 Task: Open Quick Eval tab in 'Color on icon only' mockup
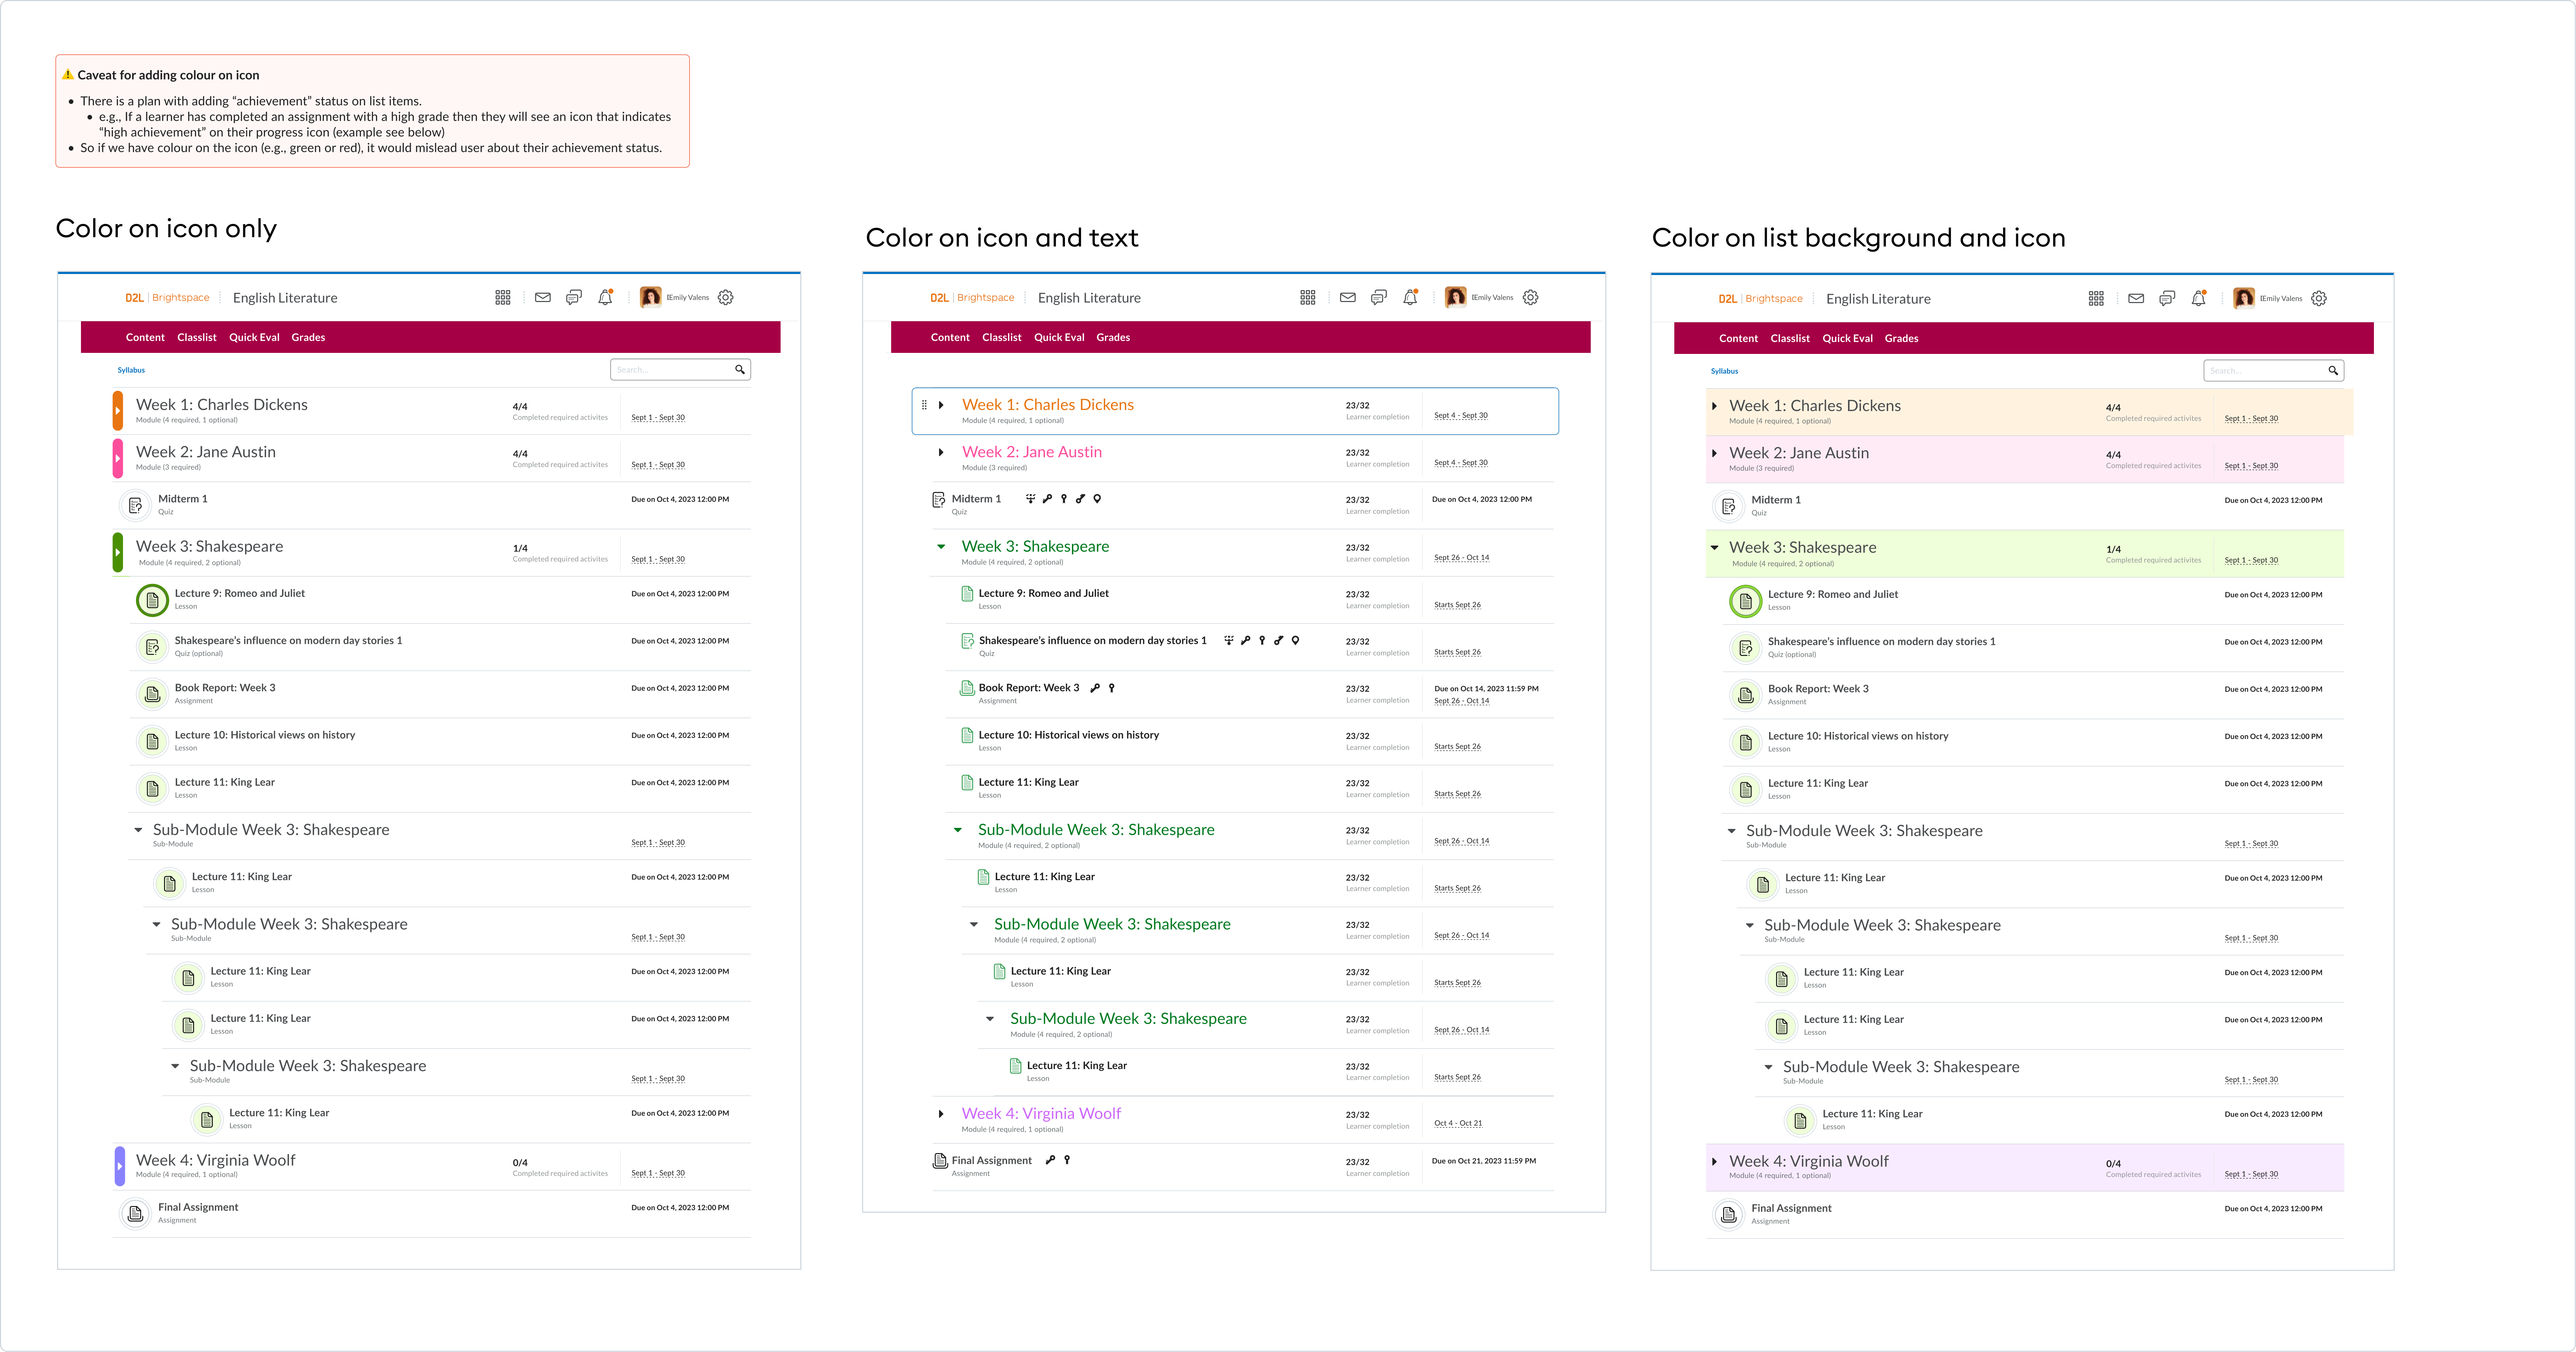(x=254, y=337)
